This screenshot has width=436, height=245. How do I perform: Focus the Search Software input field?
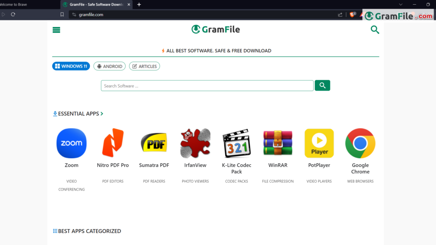click(207, 86)
